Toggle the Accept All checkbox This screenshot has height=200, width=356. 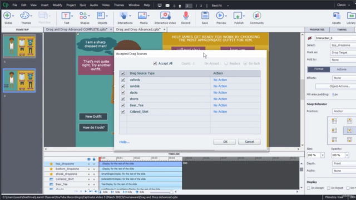tap(155, 63)
